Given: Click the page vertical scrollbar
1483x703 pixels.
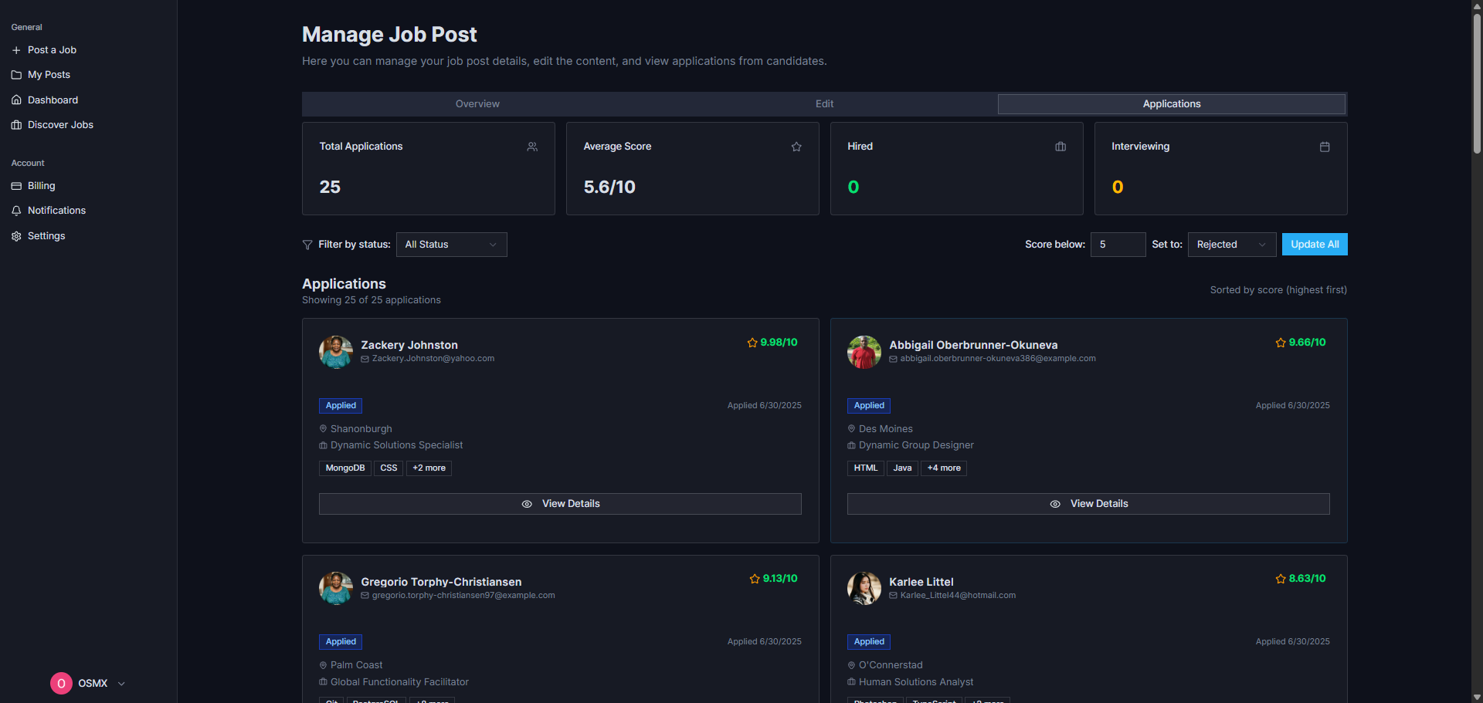Looking at the screenshot, I should (1477, 83).
